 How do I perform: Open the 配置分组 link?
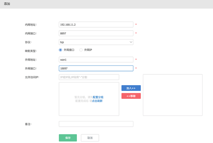pos(98,97)
